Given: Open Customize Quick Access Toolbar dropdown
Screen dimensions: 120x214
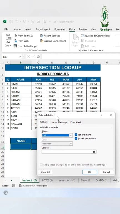Looking at the screenshot, I should (x=50, y=21).
